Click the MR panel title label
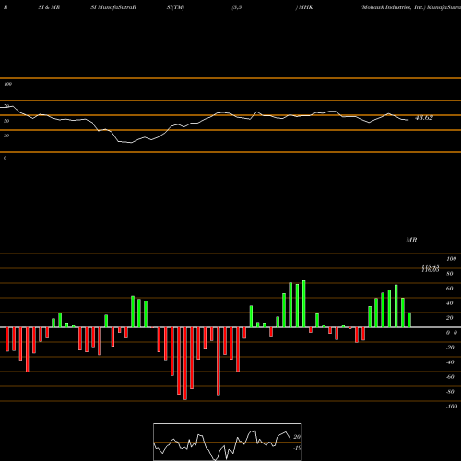 [x=411, y=240]
